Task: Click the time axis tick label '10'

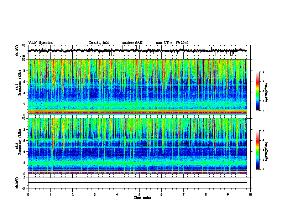Action: pyautogui.click(x=250, y=194)
